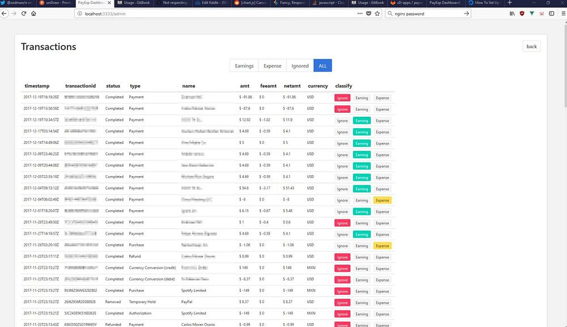
Task: Switch to the @zodman Twitter tab
Action: coord(18,2)
